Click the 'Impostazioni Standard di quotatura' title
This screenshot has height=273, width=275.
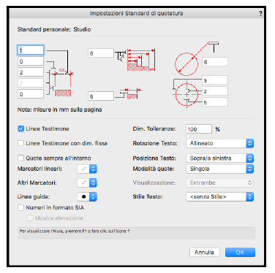[136, 13]
